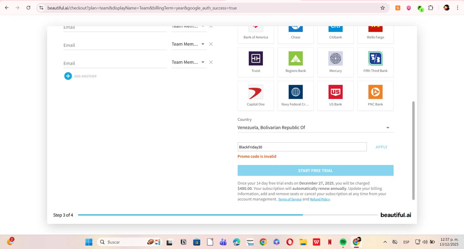This screenshot has height=249, width=464.
Task: Click the promo code field containing BlackFriday30
Action: (302, 147)
